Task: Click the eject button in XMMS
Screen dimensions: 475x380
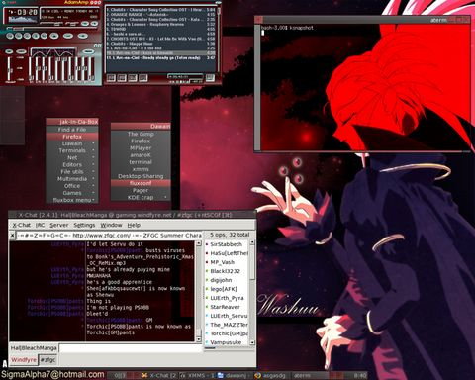Action: pos(54,36)
